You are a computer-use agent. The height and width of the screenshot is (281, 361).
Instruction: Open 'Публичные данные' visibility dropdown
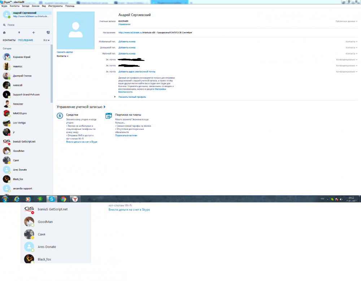click(346, 21)
